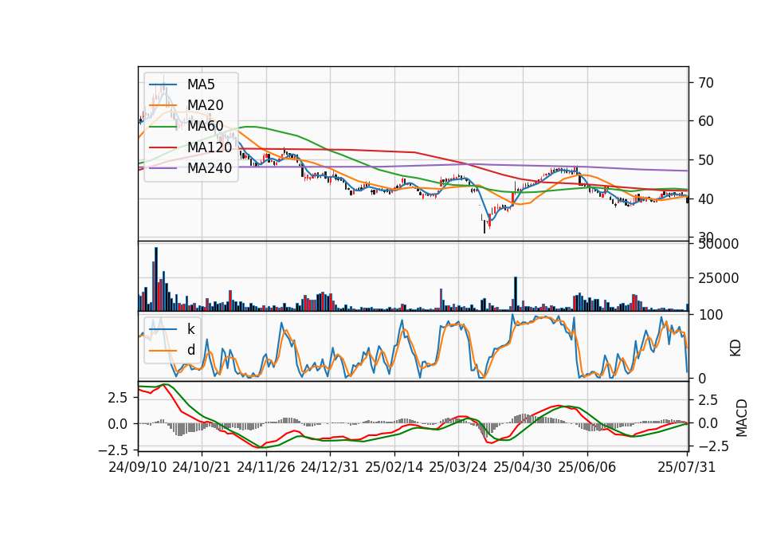The height and width of the screenshot is (550, 765).
Task: Click the price axis value 40
Action: 706,199
